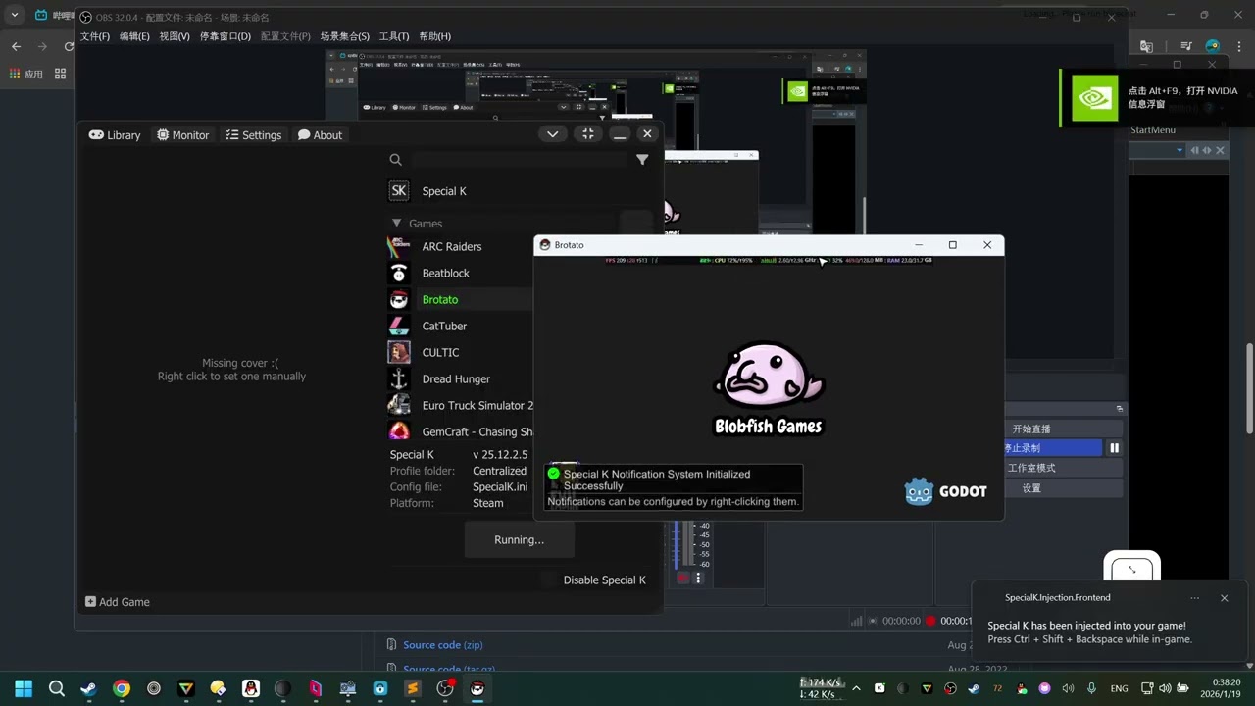Click the Brotato game icon in the list
This screenshot has width=1255, height=706.
click(399, 300)
